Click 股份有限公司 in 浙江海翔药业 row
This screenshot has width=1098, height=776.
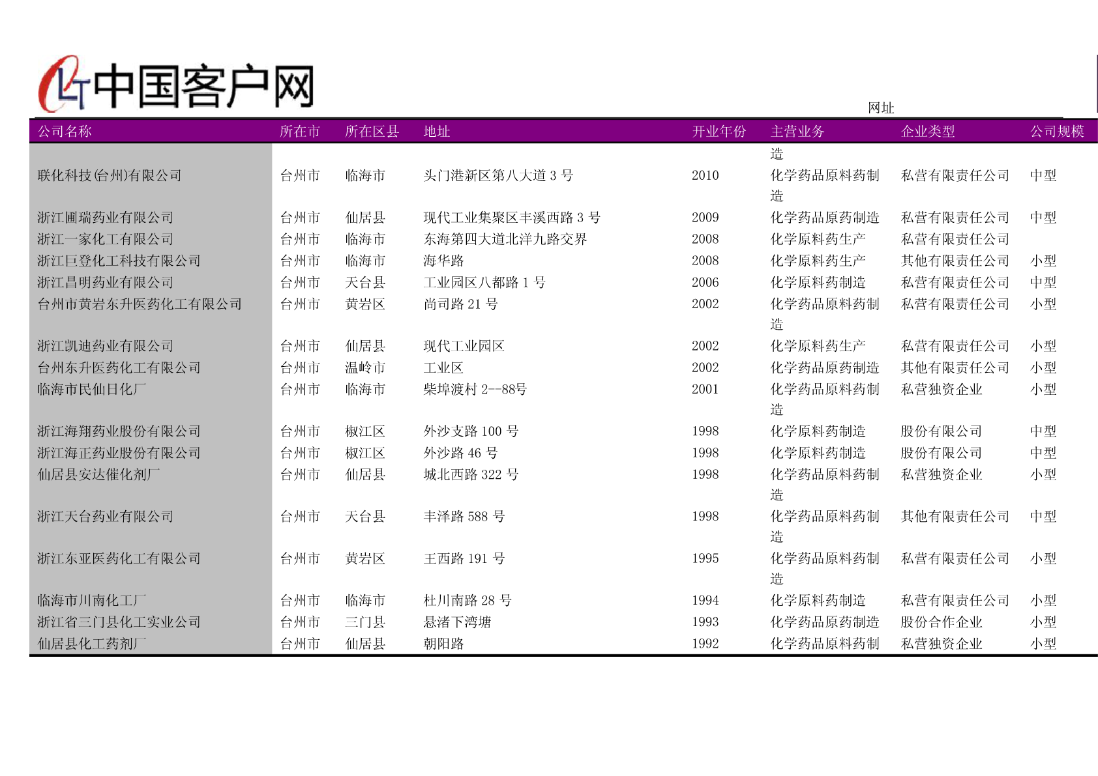[942, 431]
